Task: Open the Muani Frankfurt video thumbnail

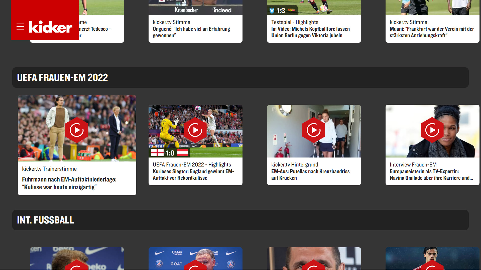Action: pos(432,7)
